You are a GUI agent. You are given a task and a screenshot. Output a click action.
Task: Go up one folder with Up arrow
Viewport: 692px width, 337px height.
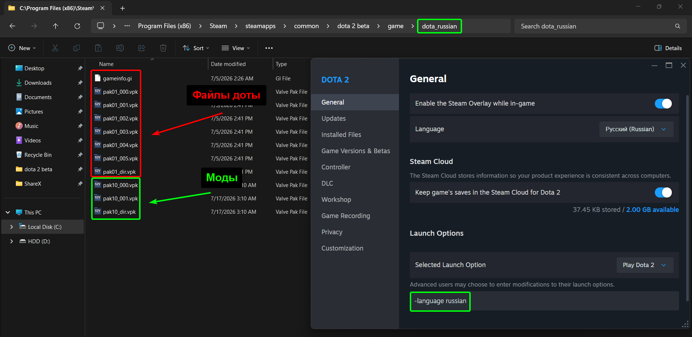click(56, 26)
